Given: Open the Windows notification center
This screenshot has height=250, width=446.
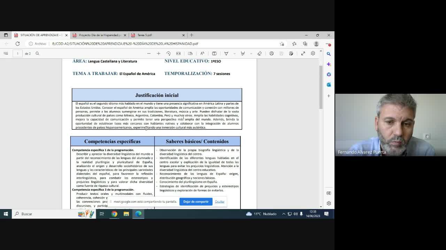Looking at the screenshot, I should pyautogui.click(x=326, y=214).
